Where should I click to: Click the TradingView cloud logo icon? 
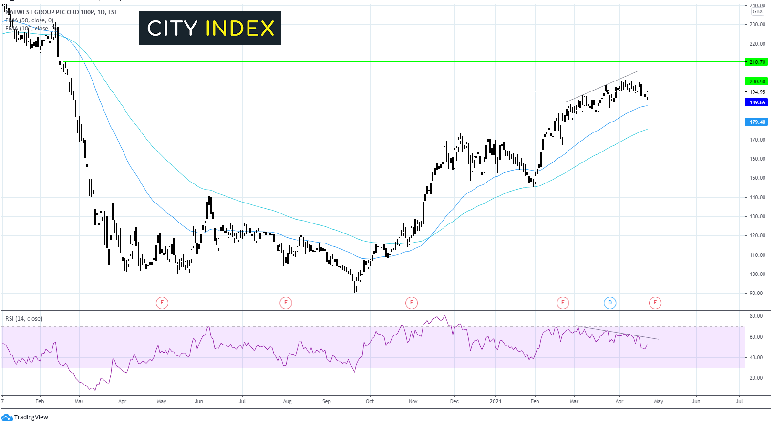[x=7, y=417]
